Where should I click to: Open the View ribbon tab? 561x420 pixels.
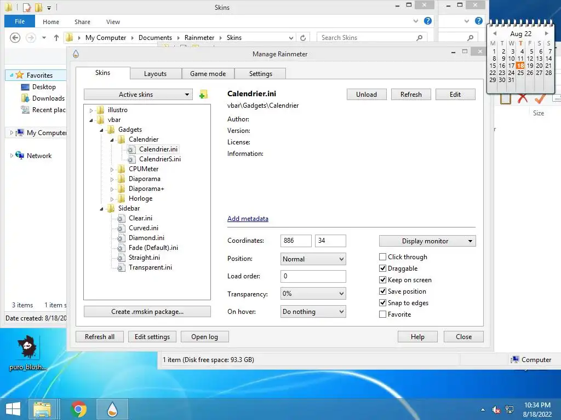tap(113, 22)
